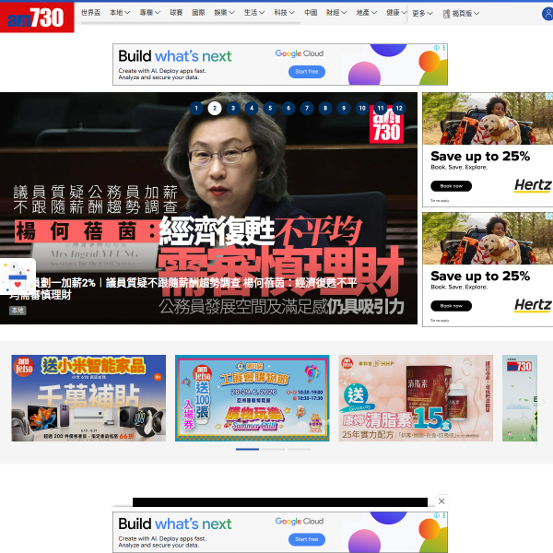Open the floating gift box icon
This screenshot has width=553, height=553.
[18, 276]
